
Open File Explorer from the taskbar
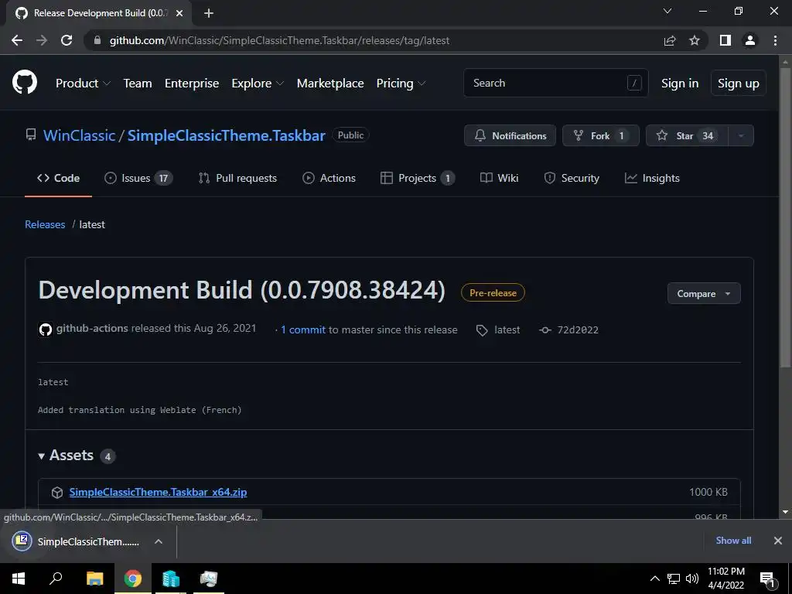point(94,579)
